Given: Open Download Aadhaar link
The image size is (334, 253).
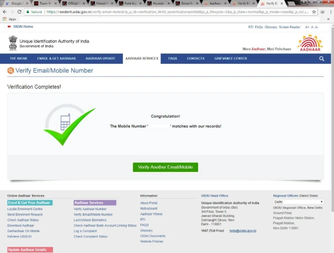Looking at the screenshot, I should pyautogui.click(x=21, y=226).
